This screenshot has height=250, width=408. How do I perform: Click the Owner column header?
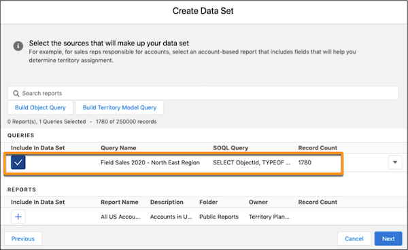click(258, 202)
